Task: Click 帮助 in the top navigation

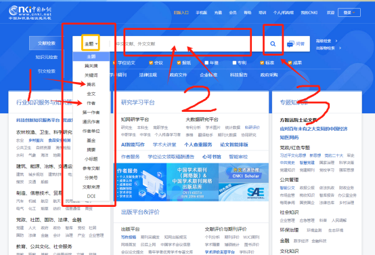Action: [x=248, y=12]
